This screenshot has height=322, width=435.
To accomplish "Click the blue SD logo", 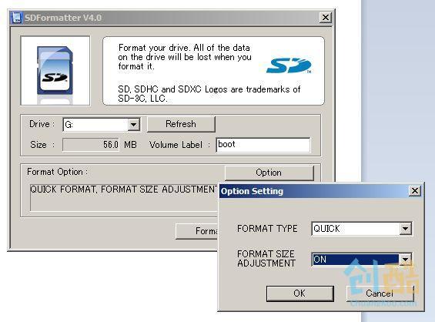I will pyautogui.click(x=289, y=65).
